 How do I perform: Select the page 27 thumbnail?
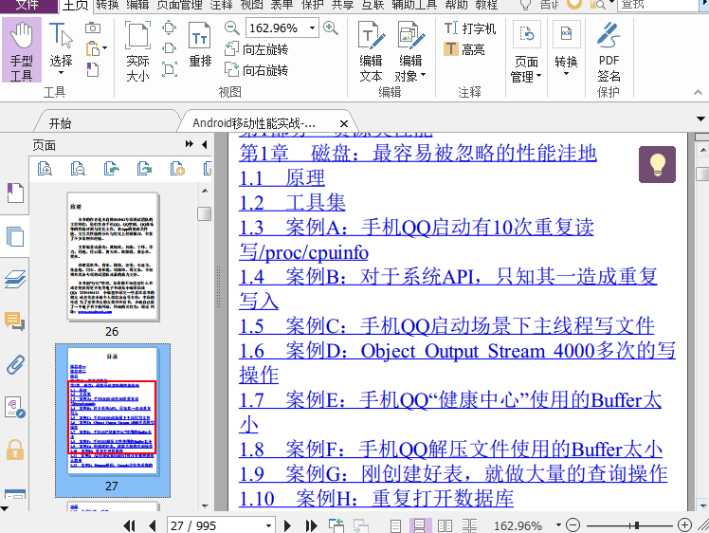point(113,411)
